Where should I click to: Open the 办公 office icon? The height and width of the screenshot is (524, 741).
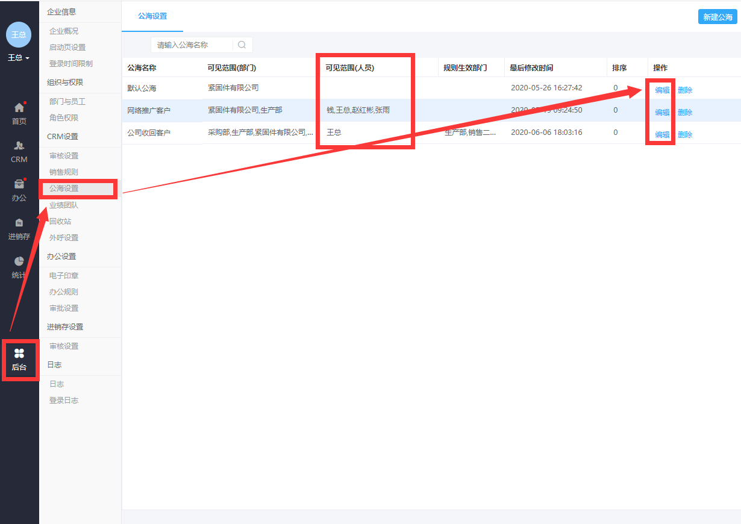pos(19,184)
